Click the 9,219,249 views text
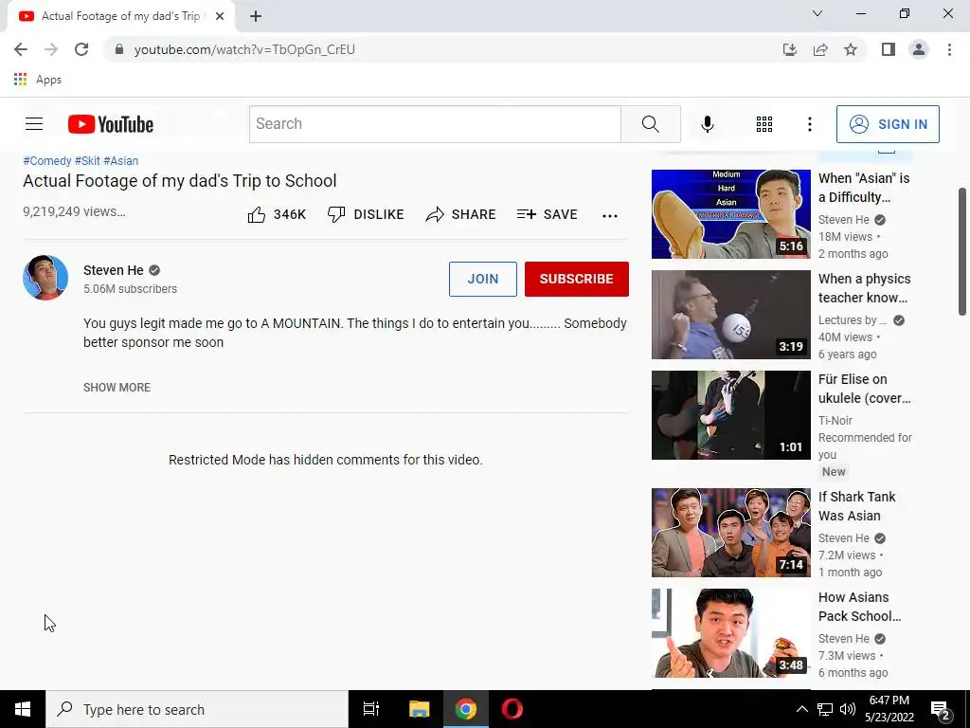The image size is (970, 728). pos(74,211)
